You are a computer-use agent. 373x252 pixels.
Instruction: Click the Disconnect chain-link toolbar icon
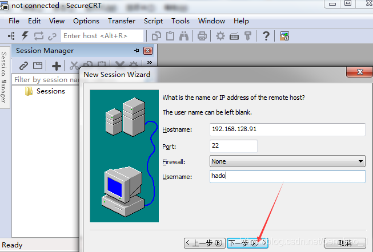tap(52, 36)
